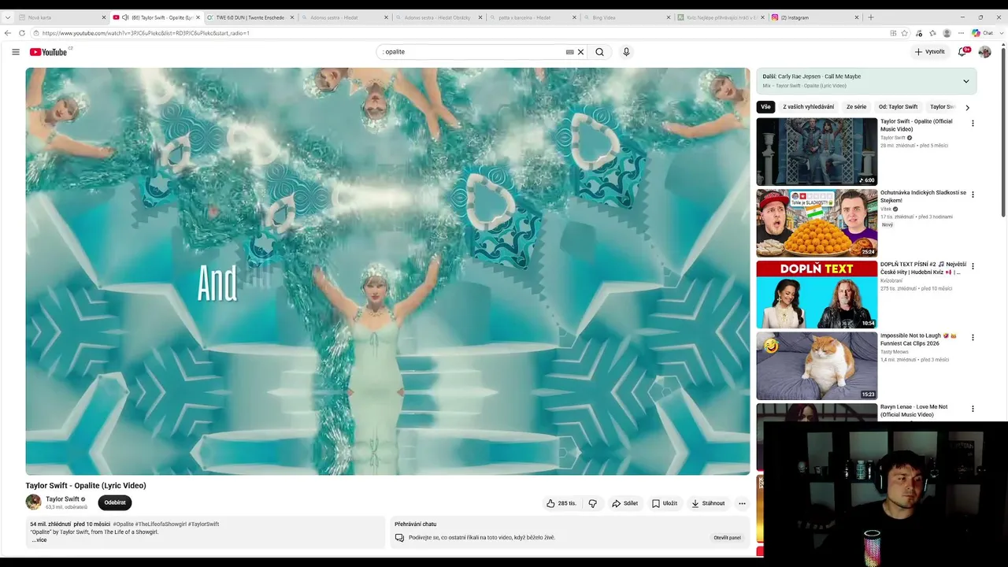Open options for Impossible Not to Laugh video
1008x567 pixels.
click(x=973, y=337)
